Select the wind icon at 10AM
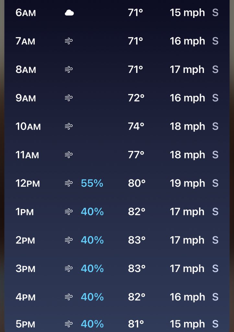 (x=69, y=126)
